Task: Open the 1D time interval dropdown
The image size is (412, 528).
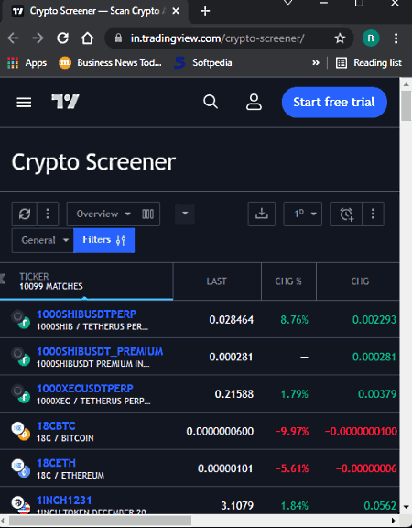Action: (303, 214)
